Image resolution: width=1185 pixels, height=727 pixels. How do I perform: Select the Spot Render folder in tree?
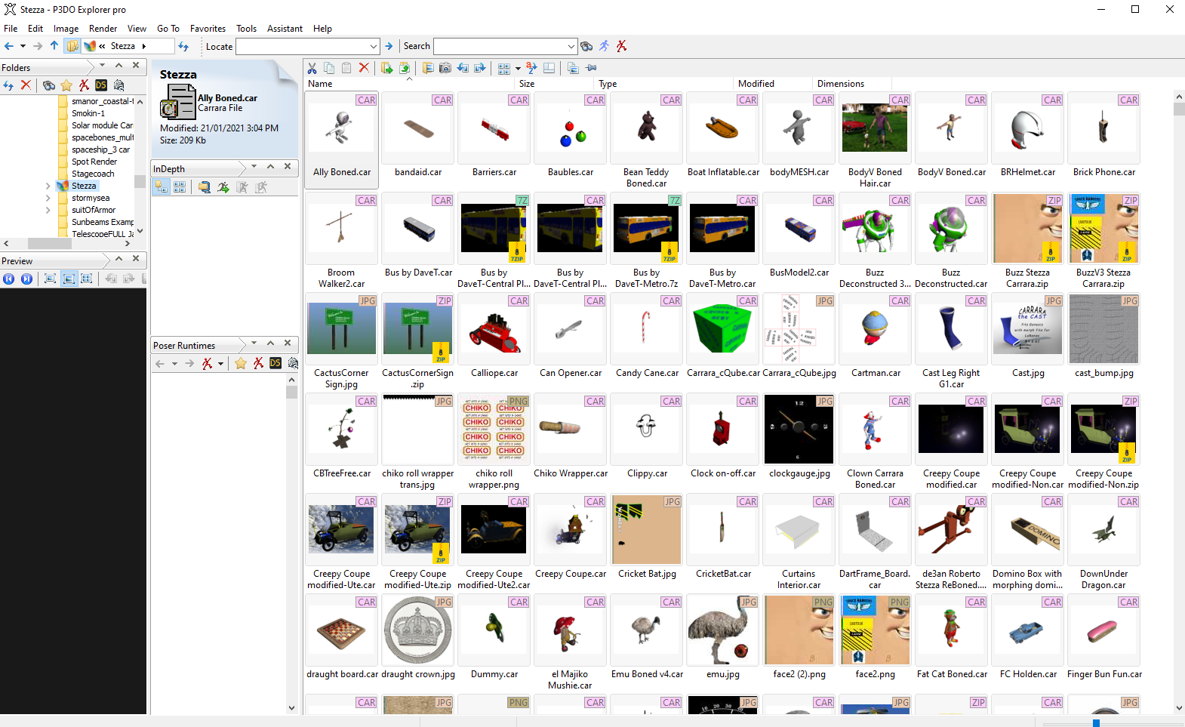pos(94,162)
